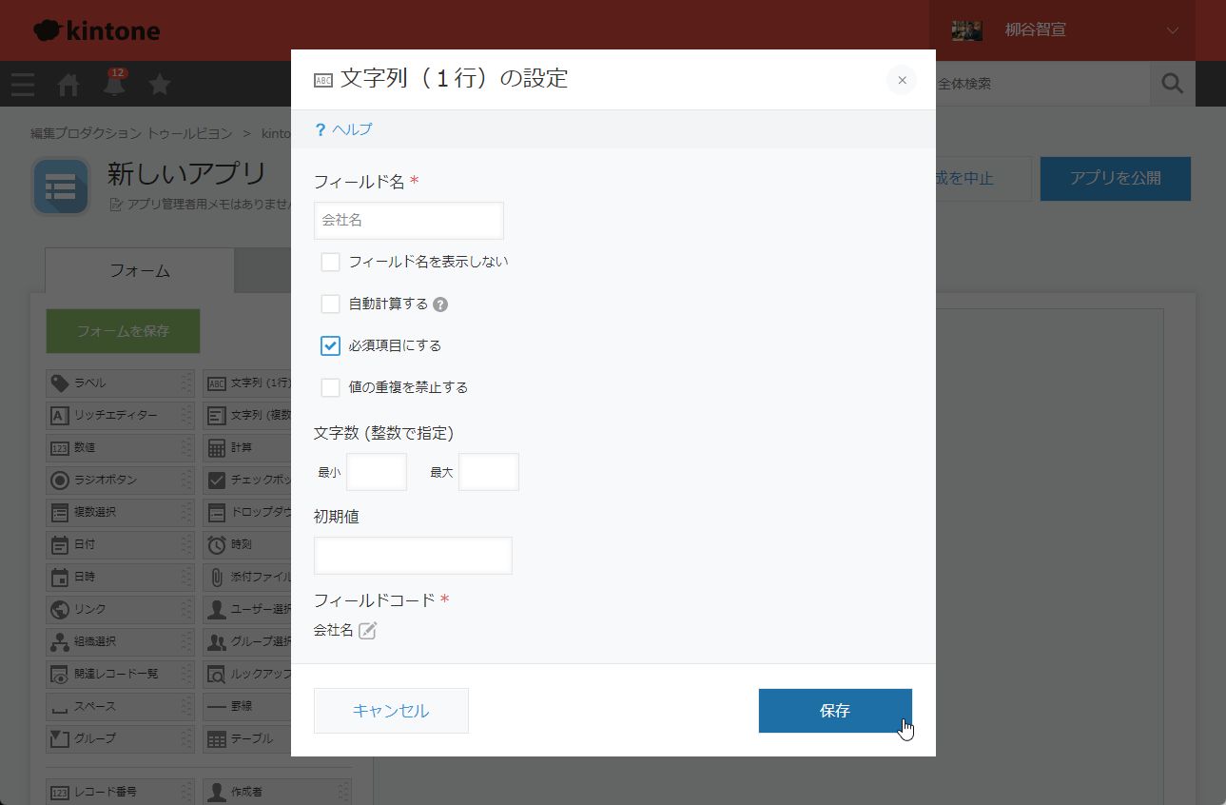Open favorites star icon
Viewport: 1226px width, 805px height.
pyautogui.click(x=160, y=85)
